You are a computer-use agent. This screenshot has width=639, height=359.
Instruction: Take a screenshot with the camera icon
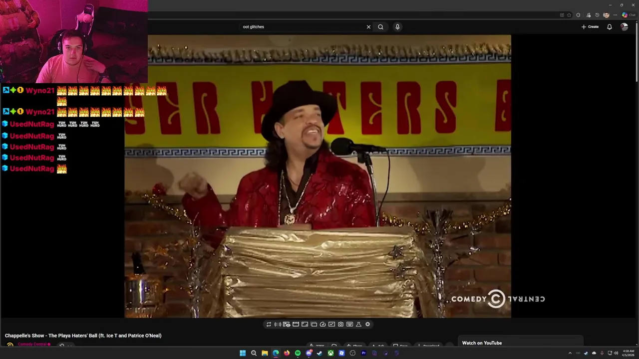[340, 324]
